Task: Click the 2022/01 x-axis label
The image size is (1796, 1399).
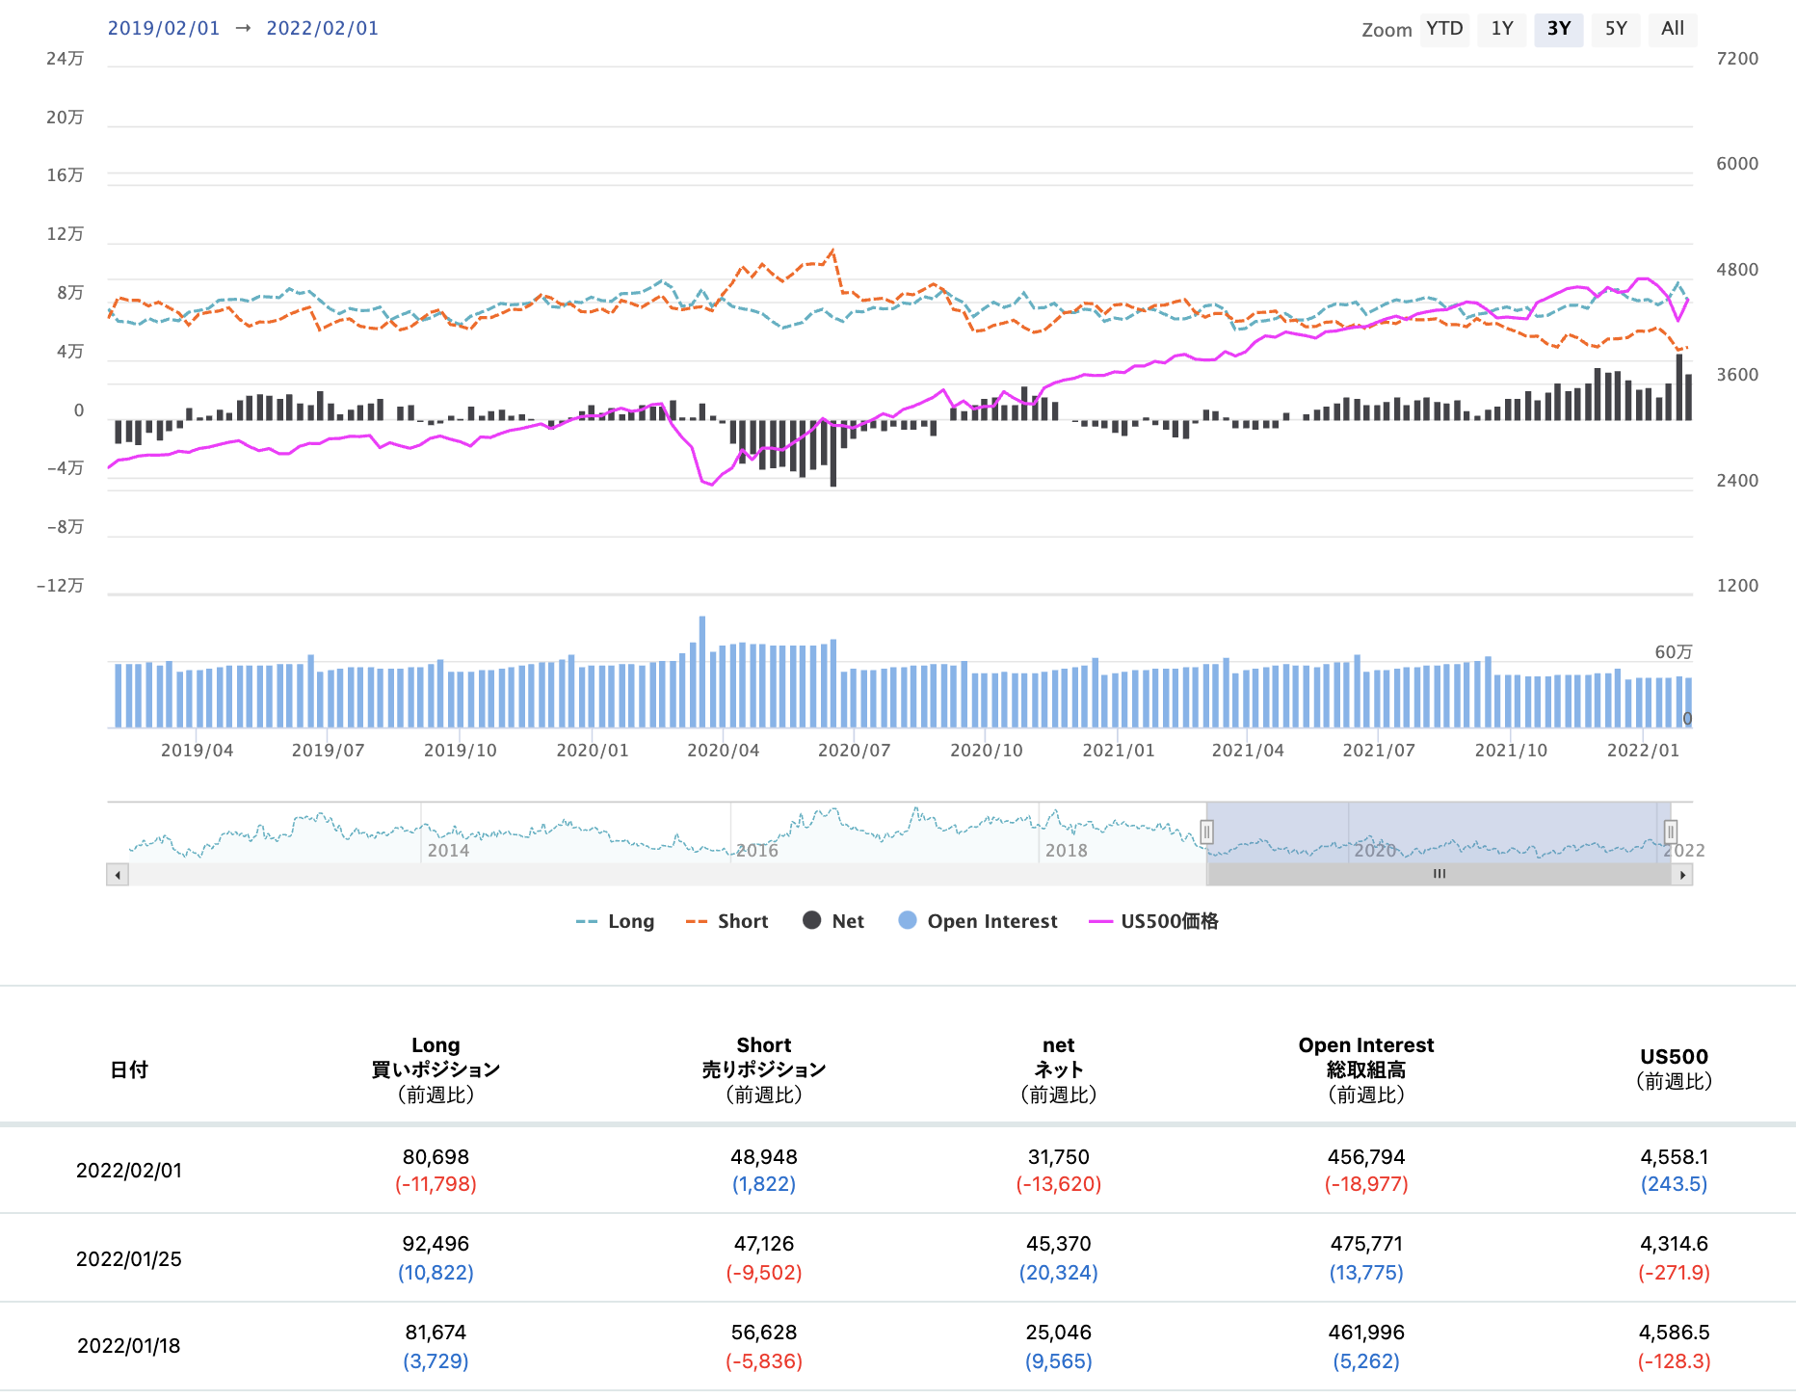Action: point(1643,751)
